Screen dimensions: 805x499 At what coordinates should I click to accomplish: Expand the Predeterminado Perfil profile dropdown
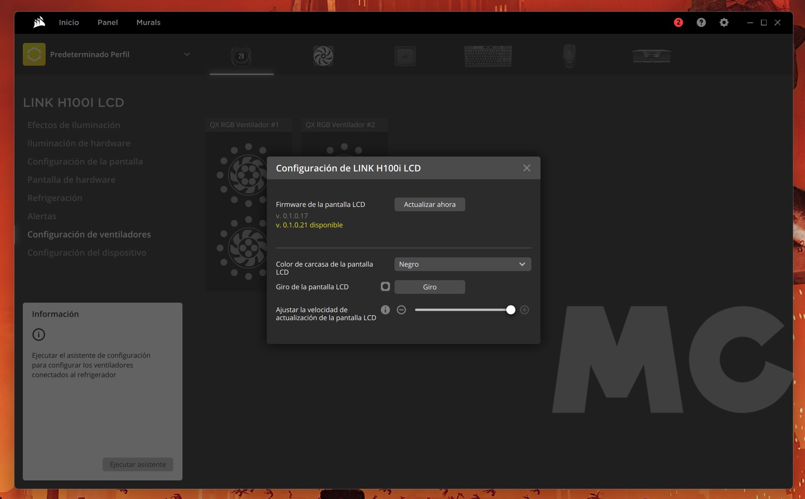coord(187,54)
